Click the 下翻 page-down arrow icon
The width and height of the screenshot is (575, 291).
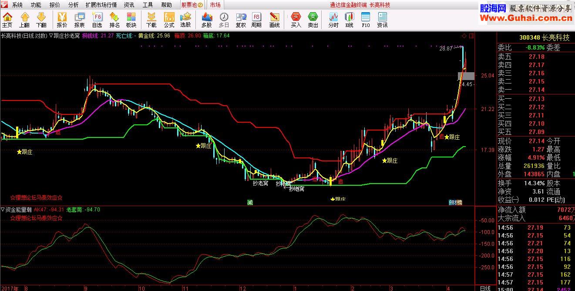(41, 20)
